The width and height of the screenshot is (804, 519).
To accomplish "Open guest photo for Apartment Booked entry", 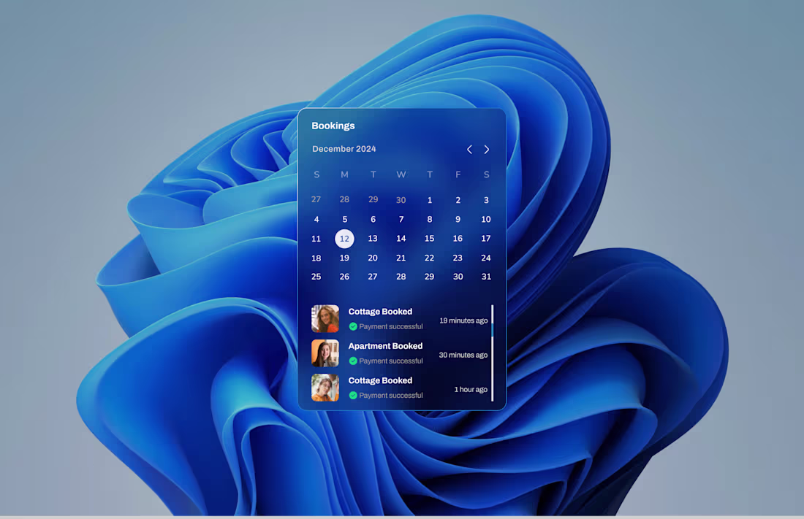I will pyautogui.click(x=325, y=353).
